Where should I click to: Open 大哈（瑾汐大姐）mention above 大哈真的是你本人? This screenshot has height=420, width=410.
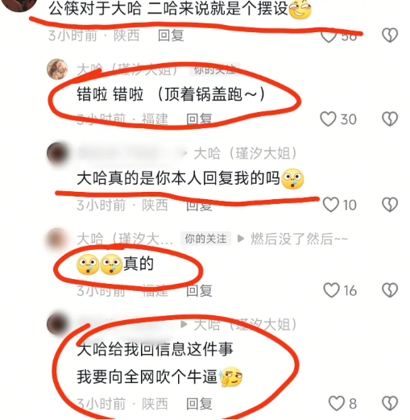pyautogui.click(x=246, y=153)
